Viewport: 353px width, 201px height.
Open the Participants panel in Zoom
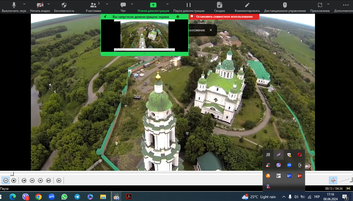(x=93, y=5)
